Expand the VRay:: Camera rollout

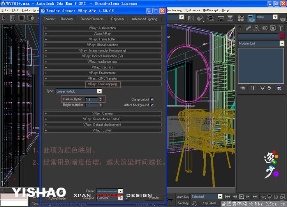tap(102, 113)
